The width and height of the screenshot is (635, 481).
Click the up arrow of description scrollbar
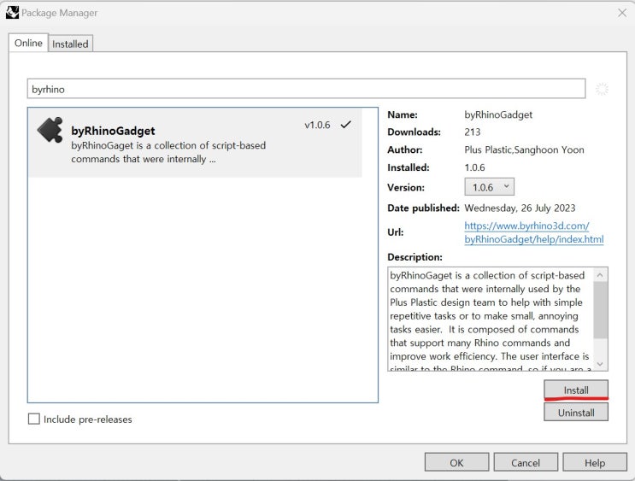[x=600, y=275]
